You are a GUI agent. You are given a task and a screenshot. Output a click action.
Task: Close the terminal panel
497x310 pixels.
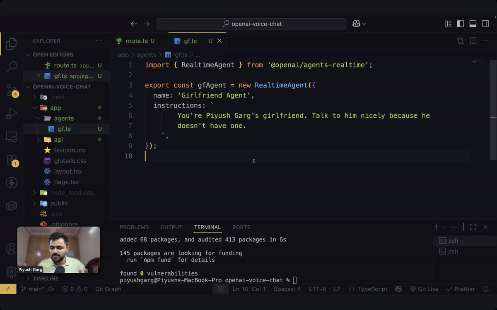(485, 227)
